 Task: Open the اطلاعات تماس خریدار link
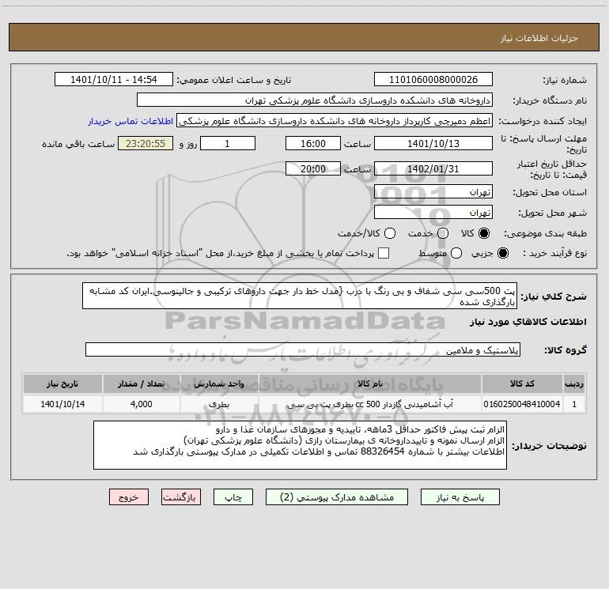point(130,121)
